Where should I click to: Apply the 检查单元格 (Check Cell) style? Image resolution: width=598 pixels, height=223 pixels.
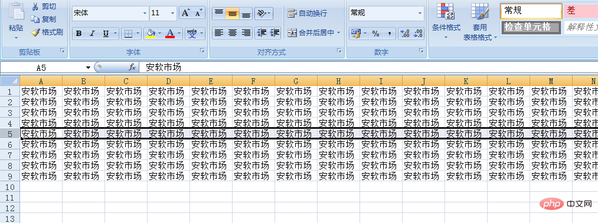click(x=531, y=27)
